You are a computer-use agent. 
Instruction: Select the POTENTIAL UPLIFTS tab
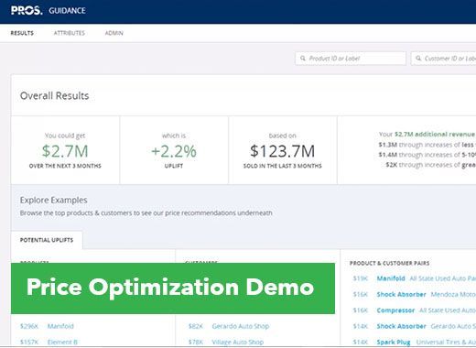point(47,240)
